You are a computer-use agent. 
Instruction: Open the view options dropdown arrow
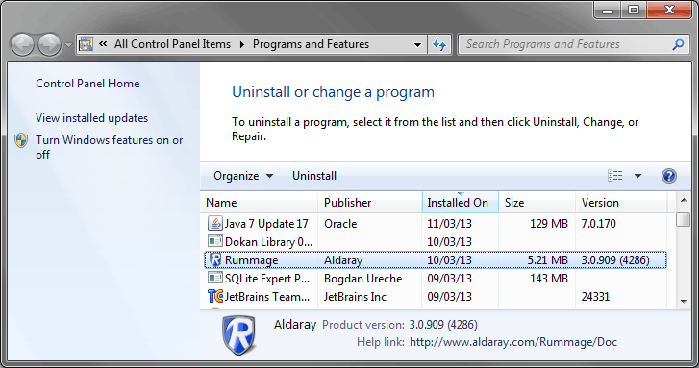point(637,176)
